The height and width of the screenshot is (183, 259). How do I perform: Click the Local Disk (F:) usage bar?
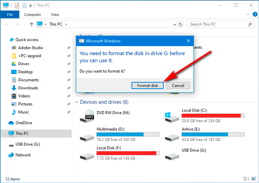(x=128, y=153)
